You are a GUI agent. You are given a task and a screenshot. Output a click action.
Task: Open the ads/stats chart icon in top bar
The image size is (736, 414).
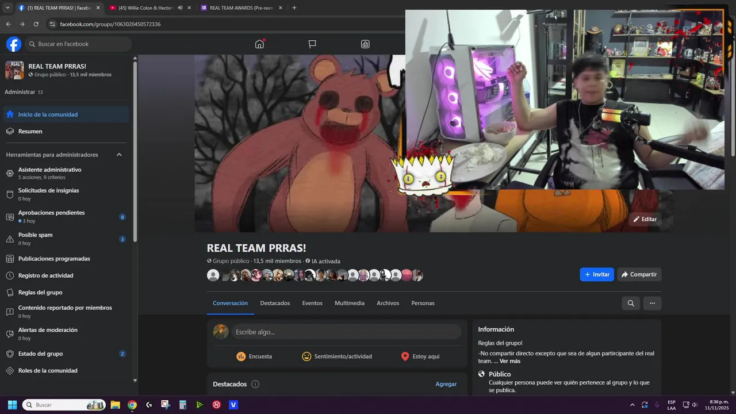(365, 44)
